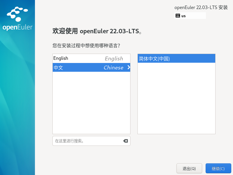Click the arrow icon on the Chinese row
Viewport: 233px width, 175px height.
click(128, 68)
